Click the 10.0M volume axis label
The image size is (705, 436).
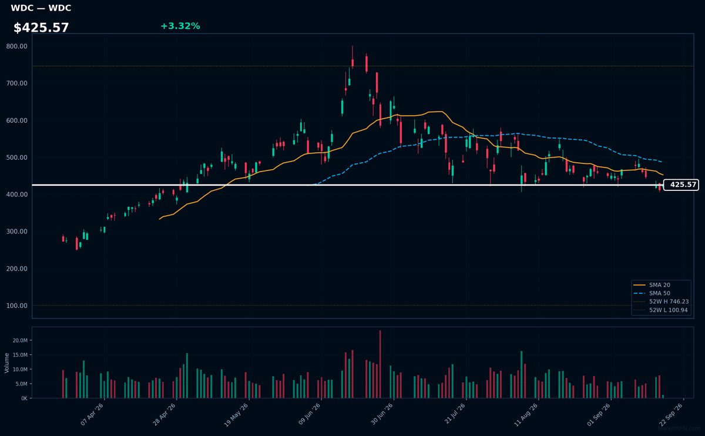21,370
